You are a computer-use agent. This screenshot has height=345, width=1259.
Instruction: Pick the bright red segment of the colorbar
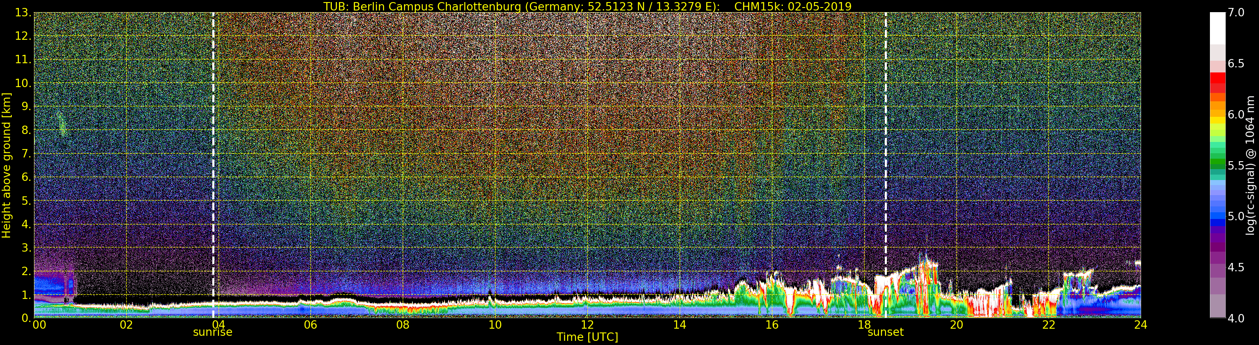coord(1217,77)
